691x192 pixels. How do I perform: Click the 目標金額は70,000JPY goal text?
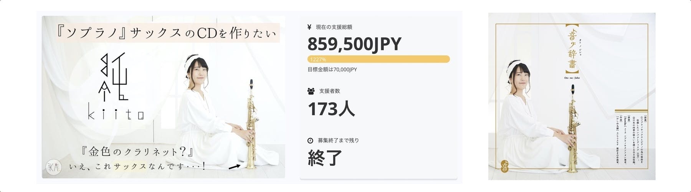[332, 70]
